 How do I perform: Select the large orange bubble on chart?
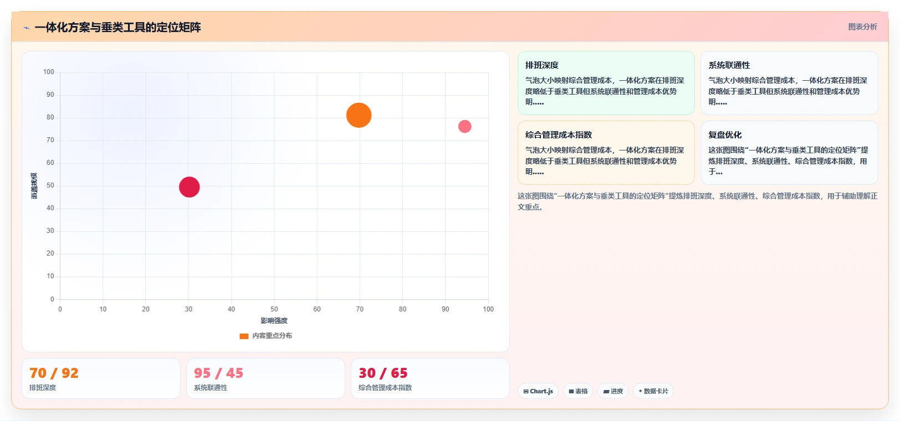359,115
